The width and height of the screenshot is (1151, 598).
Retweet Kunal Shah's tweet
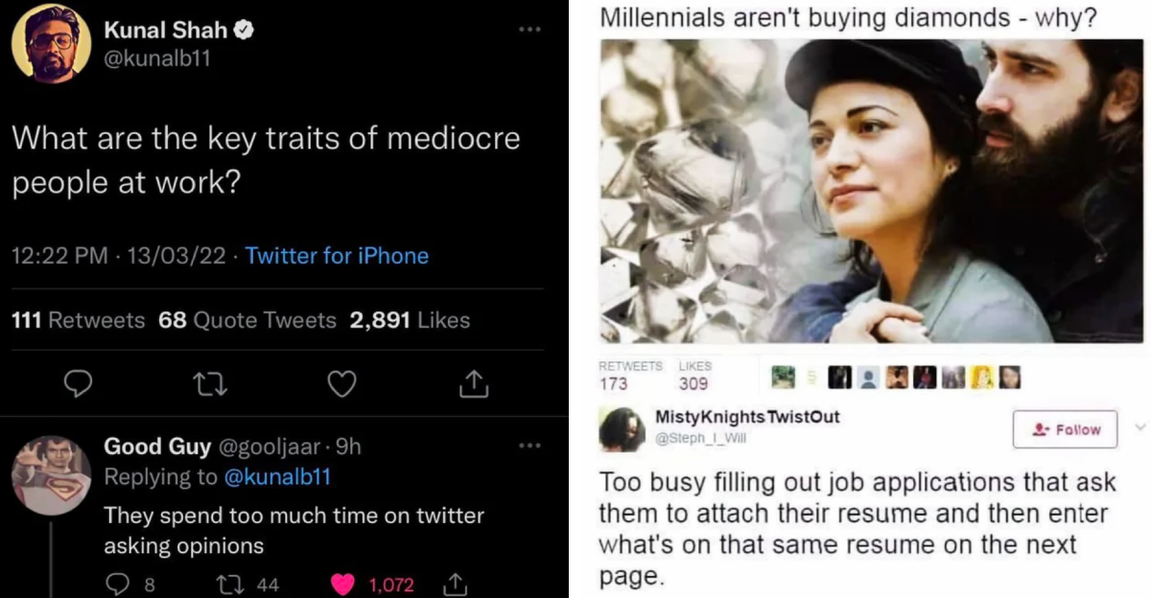tap(209, 384)
